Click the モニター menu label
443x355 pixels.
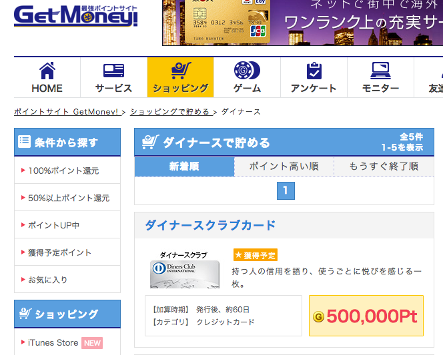pos(380,89)
